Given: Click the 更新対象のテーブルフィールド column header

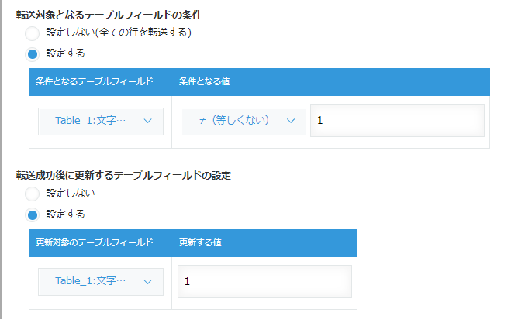Looking at the screenshot, I should 95,242.
